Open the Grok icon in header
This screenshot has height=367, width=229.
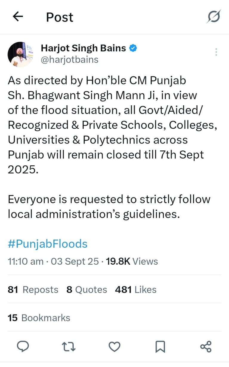214,16
